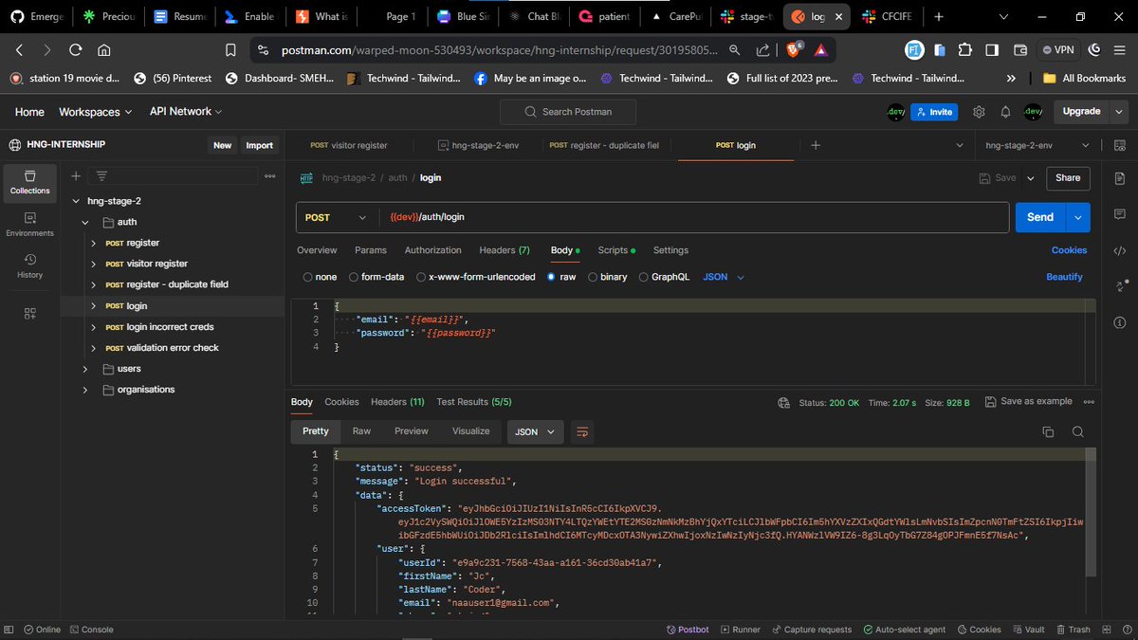Switch to the Raw response view
Screen dimensions: 1138x640
tap(361, 430)
